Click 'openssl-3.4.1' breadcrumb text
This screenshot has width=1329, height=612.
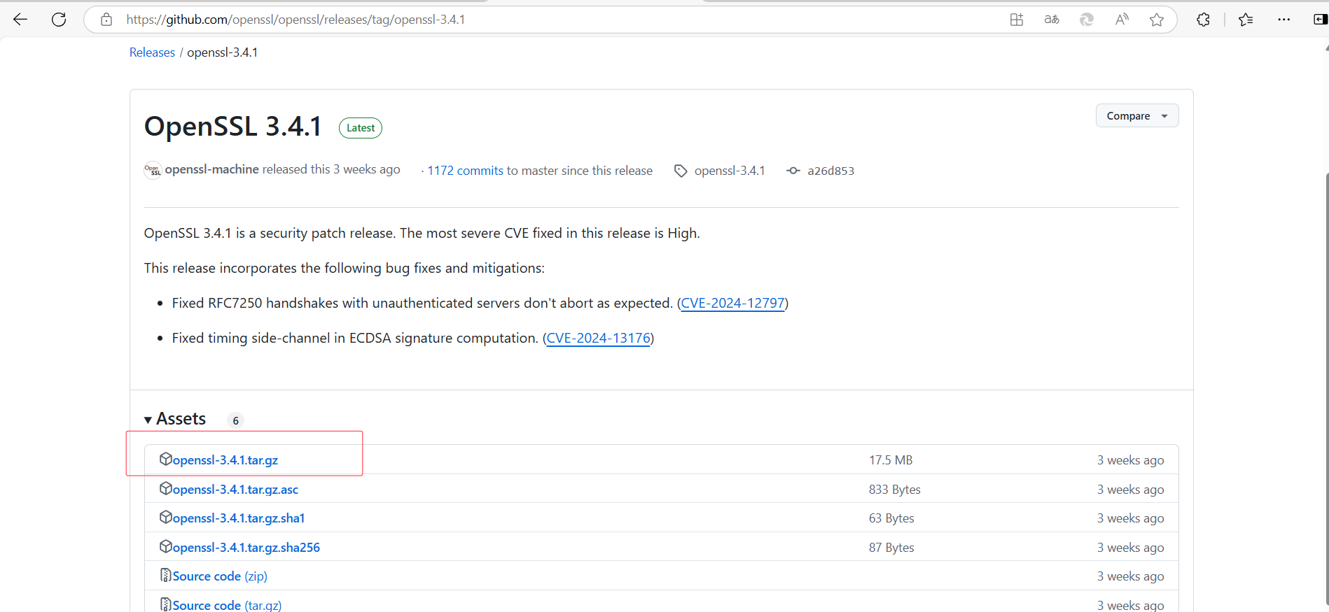(x=222, y=52)
